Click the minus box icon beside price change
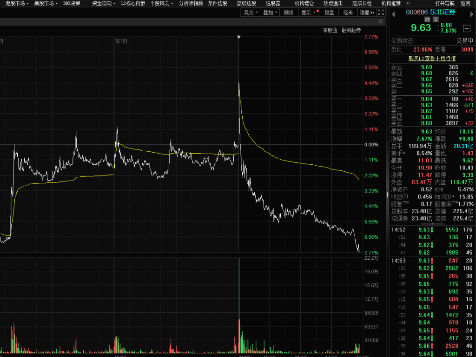Screen dimensions: 476x357 tap(466, 27)
